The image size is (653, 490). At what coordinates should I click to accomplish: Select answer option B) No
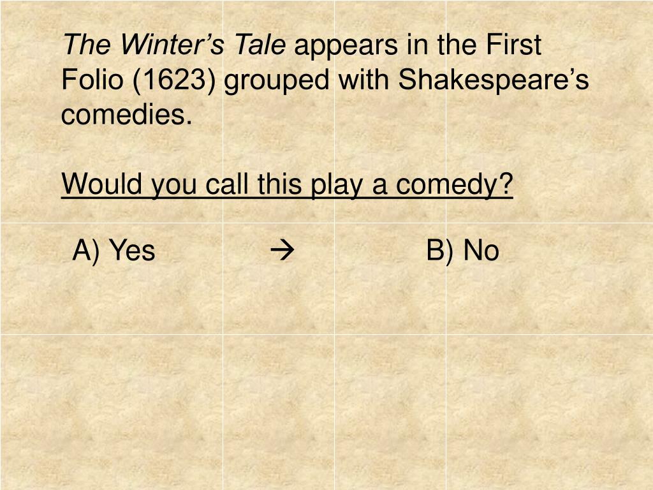point(463,251)
